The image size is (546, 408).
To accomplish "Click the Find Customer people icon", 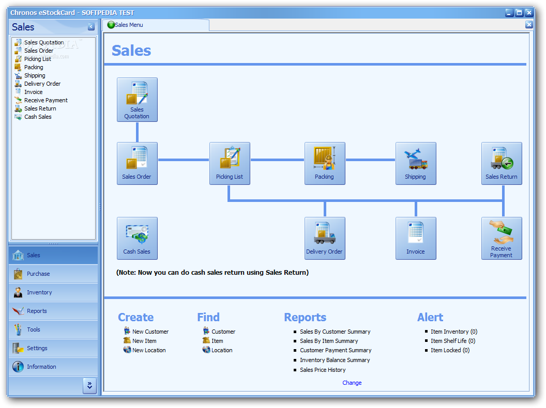I will [x=206, y=331].
